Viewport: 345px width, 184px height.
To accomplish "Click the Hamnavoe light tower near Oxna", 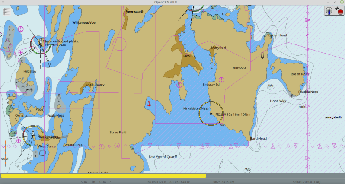I will [x=33, y=133].
